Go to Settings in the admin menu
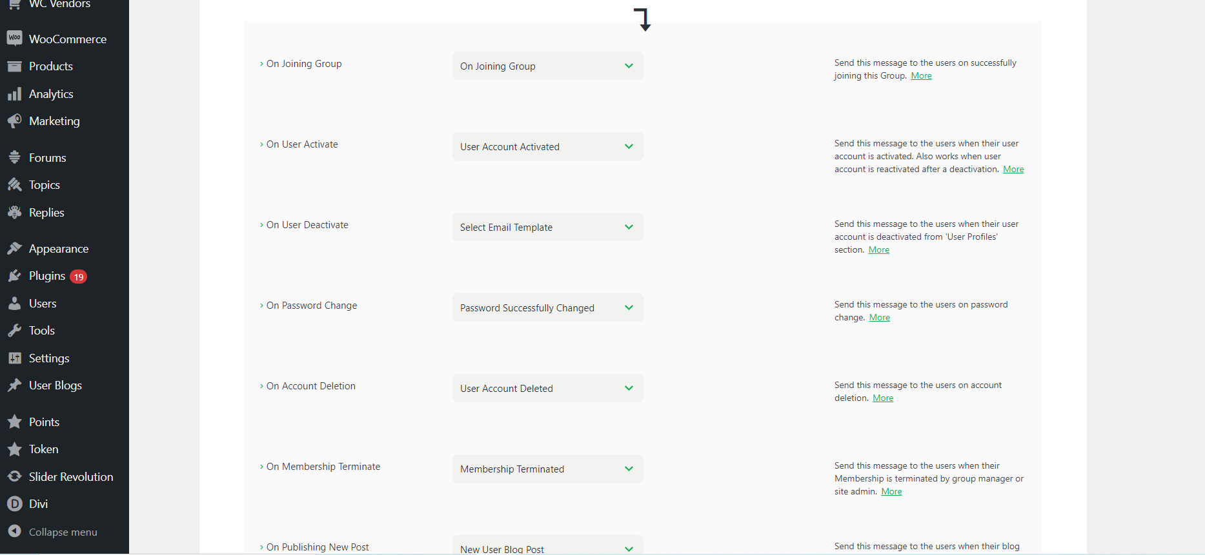 (49, 358)
